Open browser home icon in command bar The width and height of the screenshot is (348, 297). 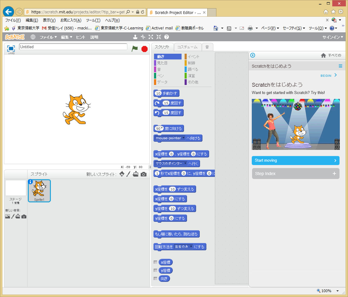click(x=215, y=28)
